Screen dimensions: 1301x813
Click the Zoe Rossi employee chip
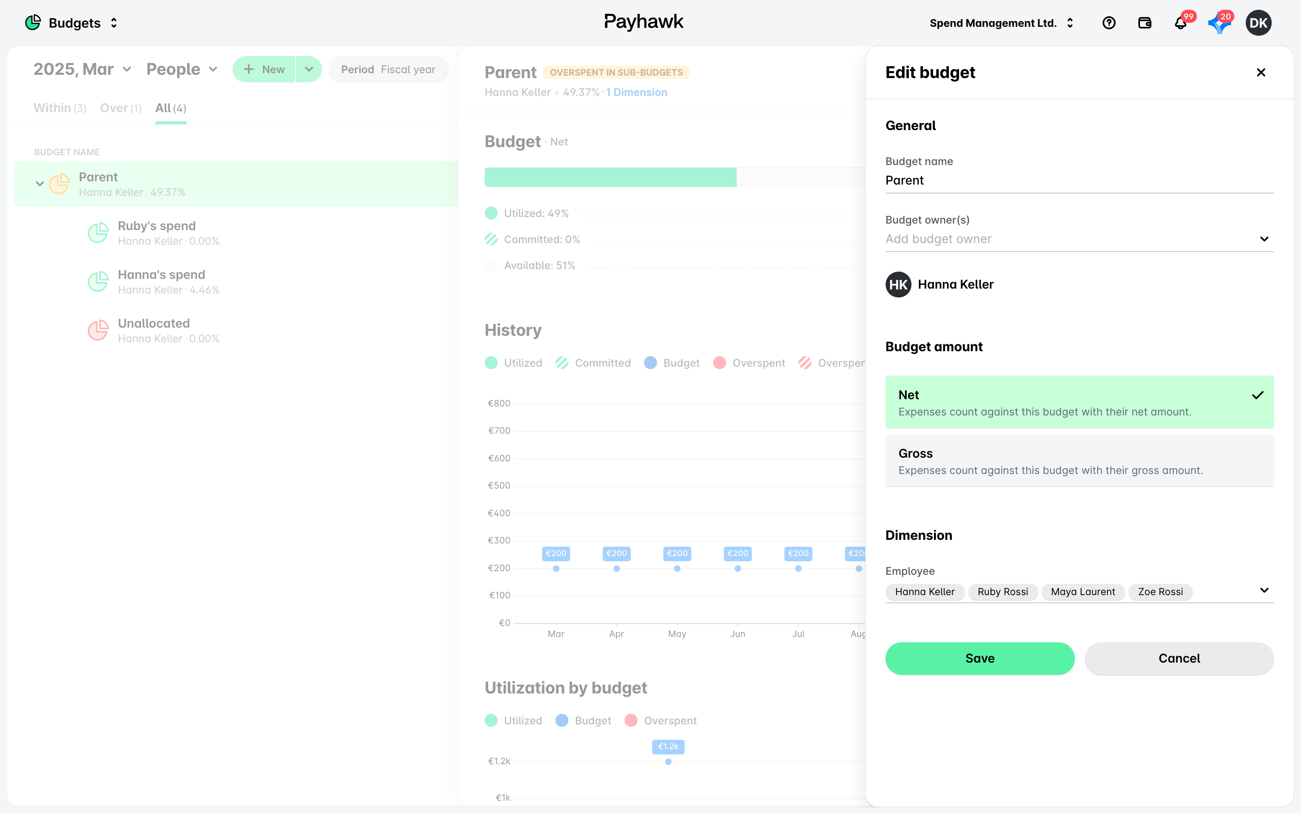[1160, 591]
